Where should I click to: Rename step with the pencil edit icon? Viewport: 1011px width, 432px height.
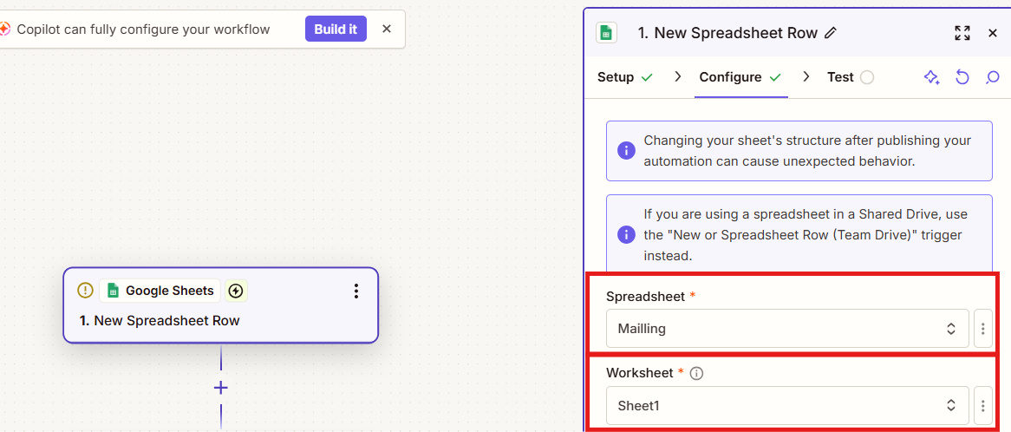(831, 33)
